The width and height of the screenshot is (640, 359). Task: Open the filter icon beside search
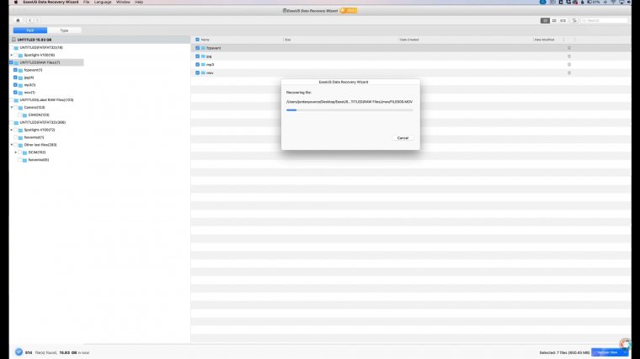point(574,20)
